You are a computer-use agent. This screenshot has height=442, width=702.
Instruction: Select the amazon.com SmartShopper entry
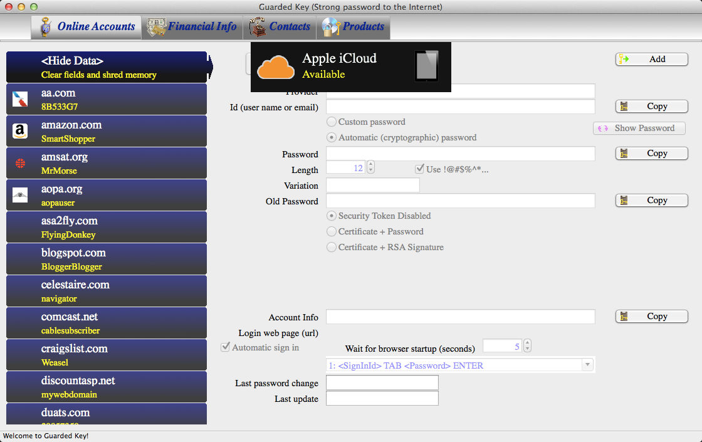pyautogui.click(x=107, y=131)
